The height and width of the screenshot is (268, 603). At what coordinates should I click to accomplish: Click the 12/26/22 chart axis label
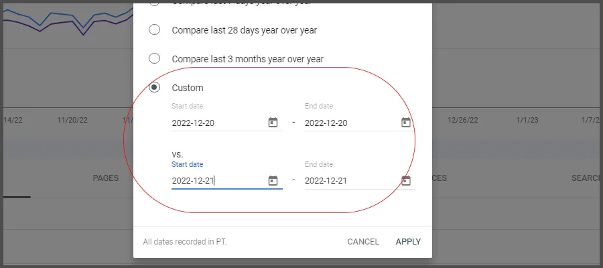[463, 121]
